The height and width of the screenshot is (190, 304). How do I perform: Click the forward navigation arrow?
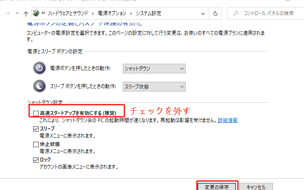click(x=8, y=13)
